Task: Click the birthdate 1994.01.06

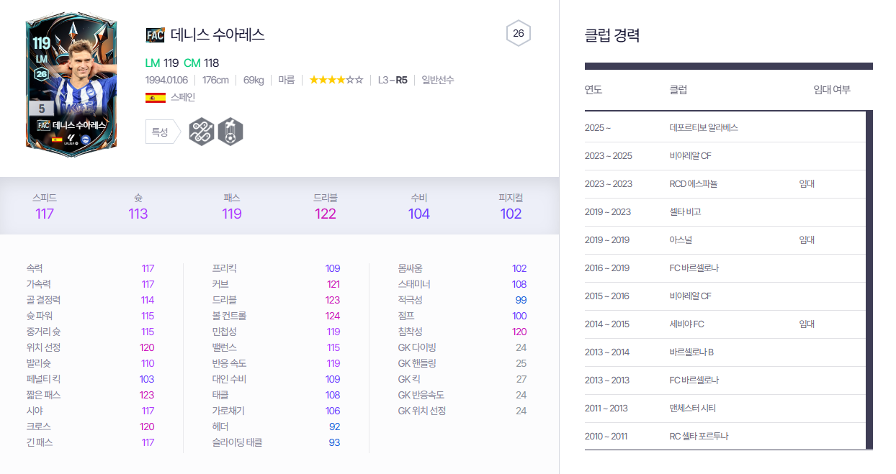Action: 166,80
